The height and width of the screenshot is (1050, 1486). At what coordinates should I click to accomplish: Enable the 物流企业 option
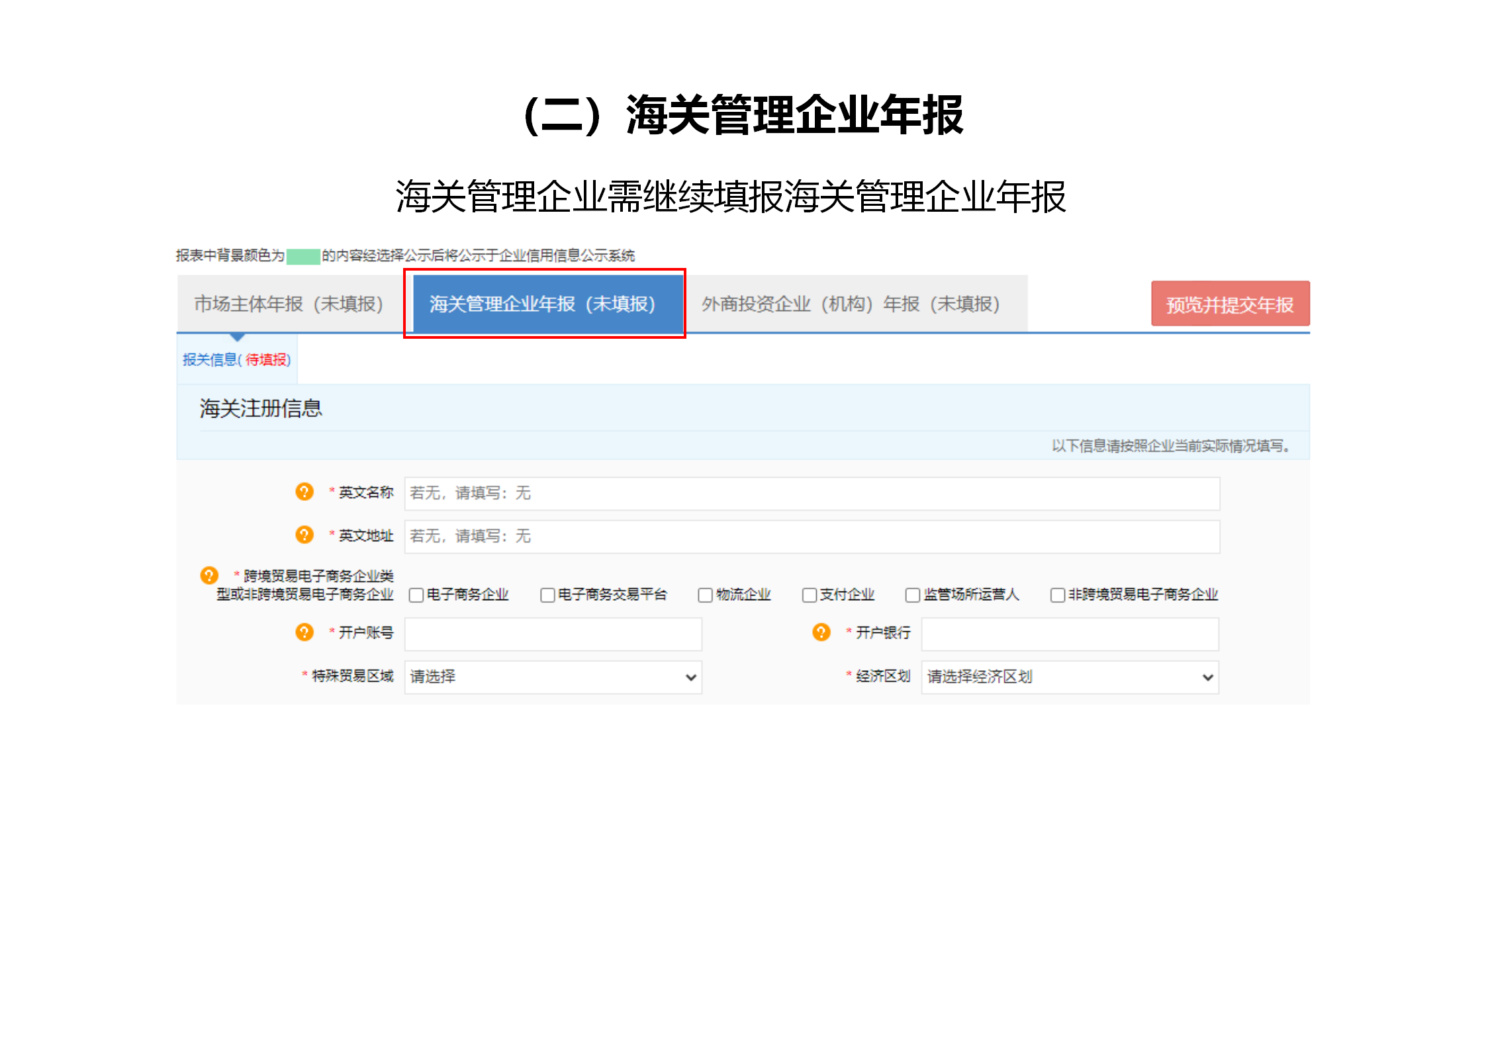pyautogui.click(x=704, y=595)
